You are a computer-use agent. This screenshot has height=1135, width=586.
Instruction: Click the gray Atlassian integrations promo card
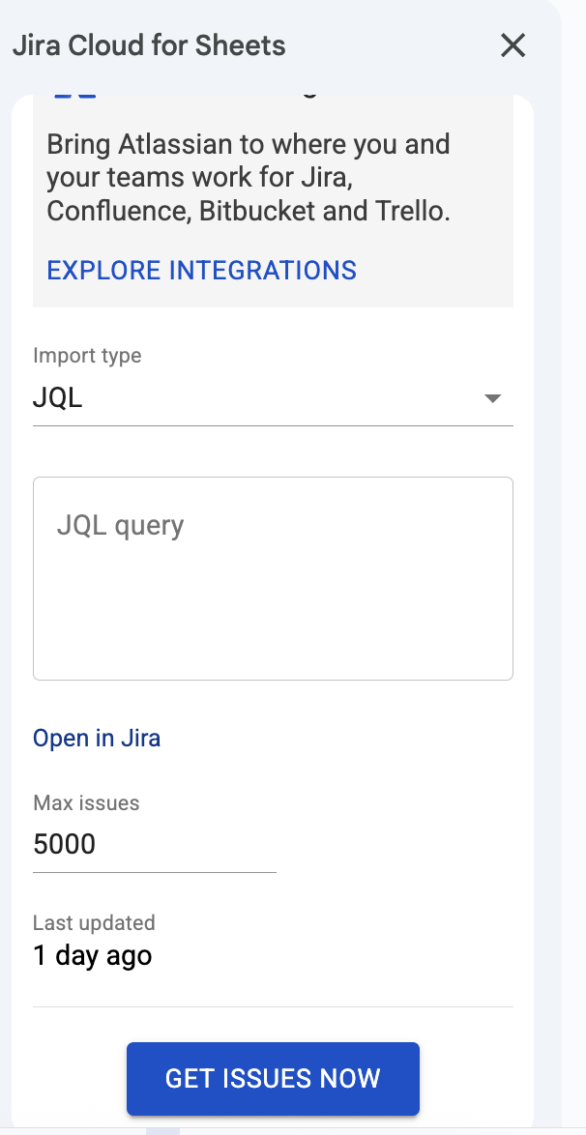273,201
